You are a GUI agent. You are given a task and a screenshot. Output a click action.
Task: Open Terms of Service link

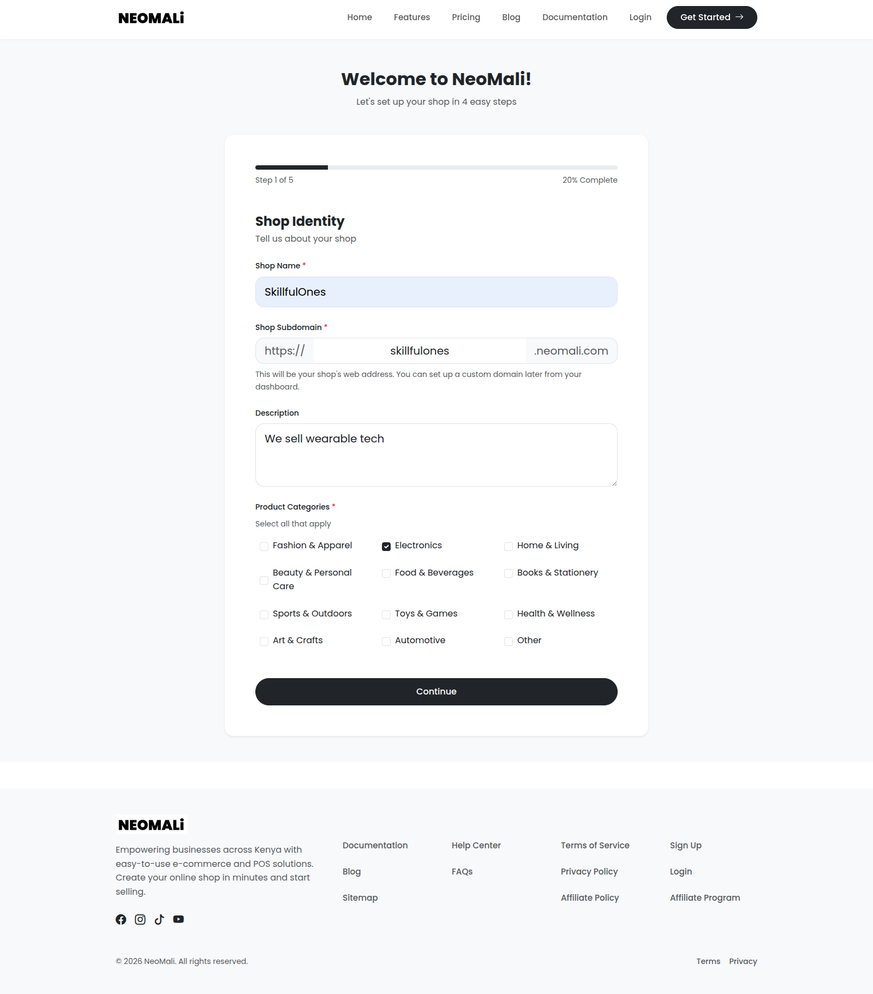(x=595, y=845)
